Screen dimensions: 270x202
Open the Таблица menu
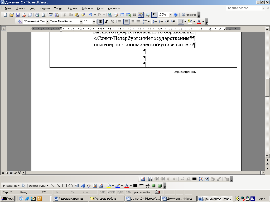click(x=87, y=8)
